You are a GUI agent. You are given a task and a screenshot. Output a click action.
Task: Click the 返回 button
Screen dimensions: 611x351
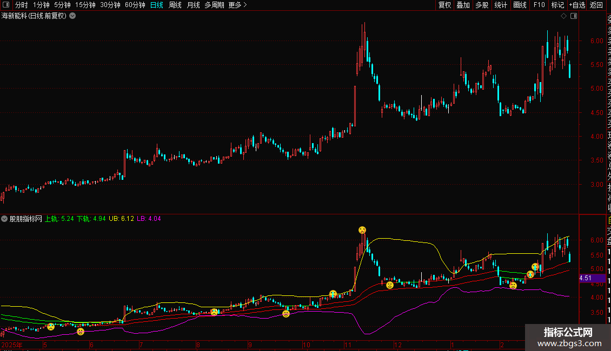coord(596,5)
